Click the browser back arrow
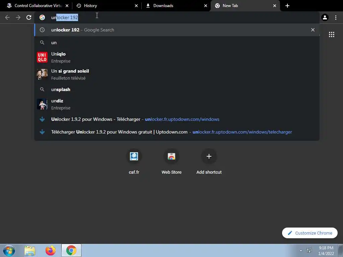Viewport: 343px width, 257px height. pyautogui.click(x=7, y=17)
